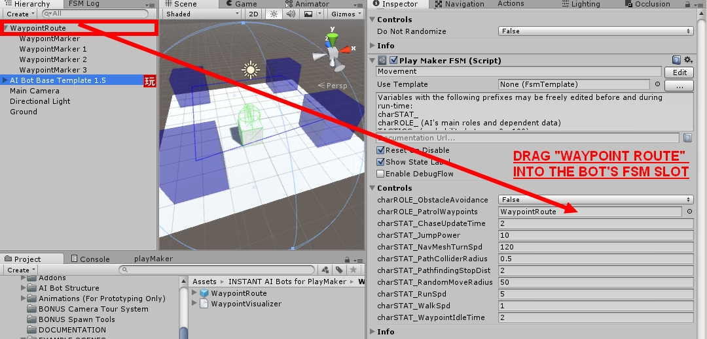Select WaypointRoute prefab cube icon
The width and height of the screenshot is (707, 339).
pyautogui.click(x=204, y=293)
